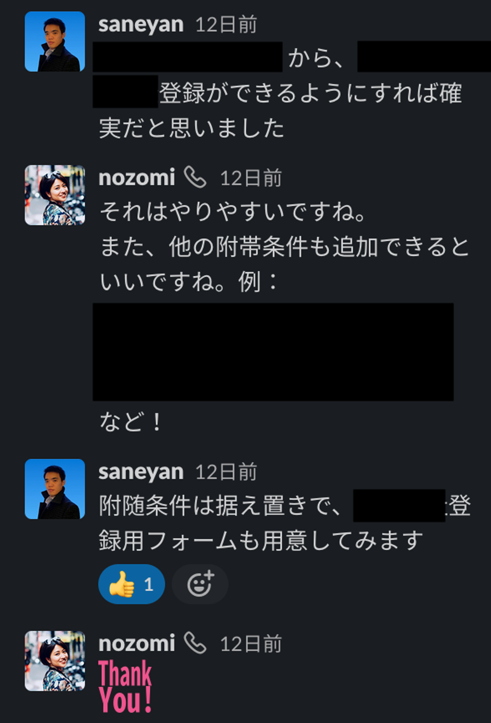Viewport: 491px width, 723px height.
Task: Toggle the thumbs up reaction
Action: [x=131, y=584]
